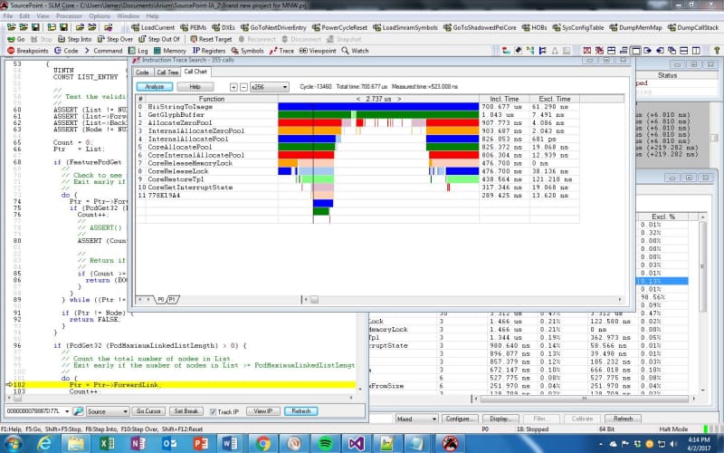Open the Viewpoint window
This screenshot has width=724, height=453.
coord(318,51)
